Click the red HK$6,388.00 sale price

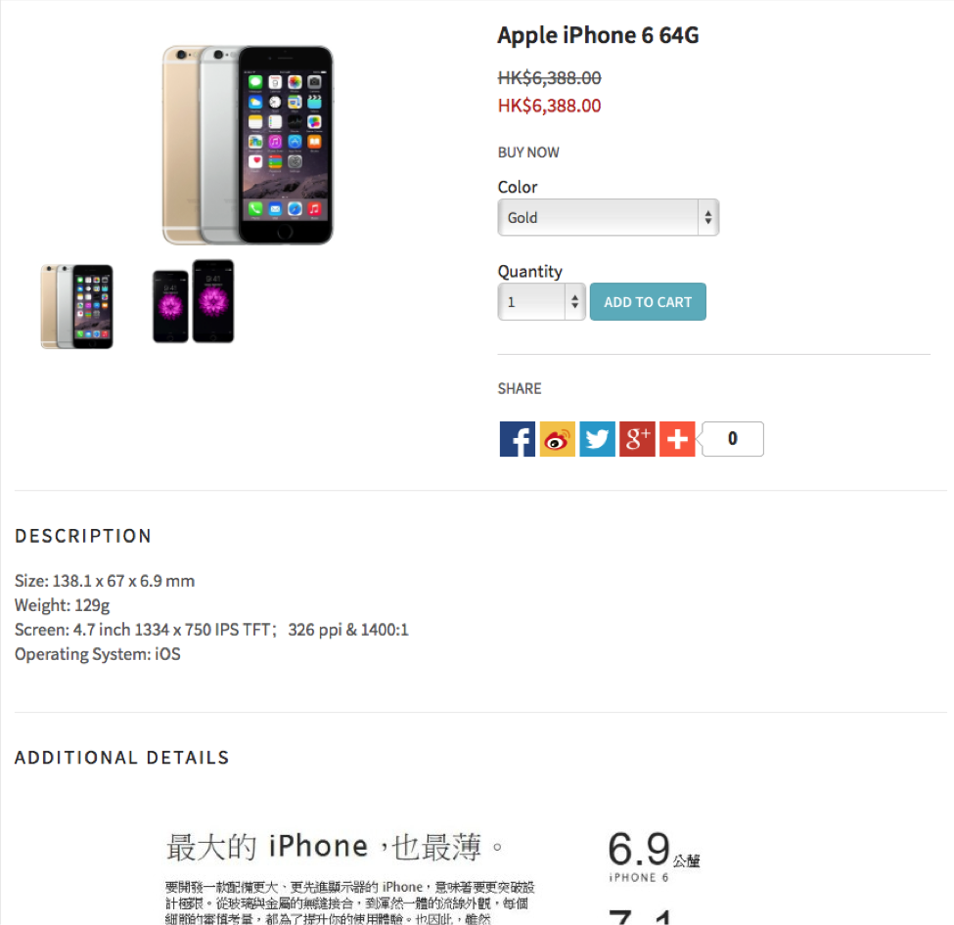point(549,106)
